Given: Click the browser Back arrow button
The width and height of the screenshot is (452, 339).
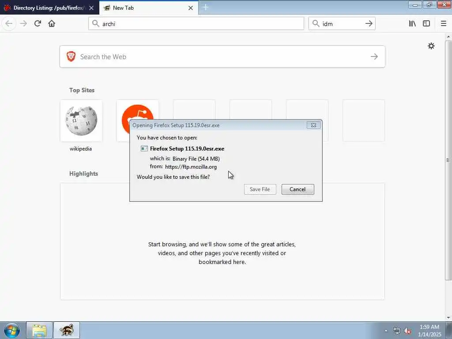Looking at the screenshot, I should click(x=9, y=24).
